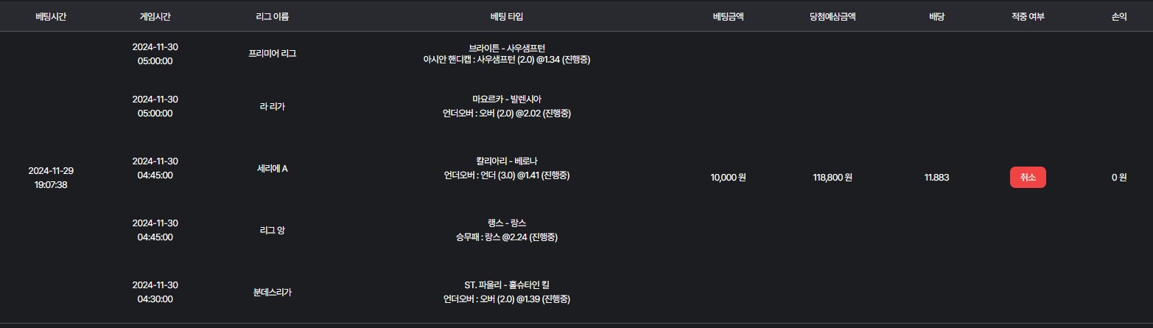
Task: Click the 분데스리가 league name
Action: click(x=272, y=292)
